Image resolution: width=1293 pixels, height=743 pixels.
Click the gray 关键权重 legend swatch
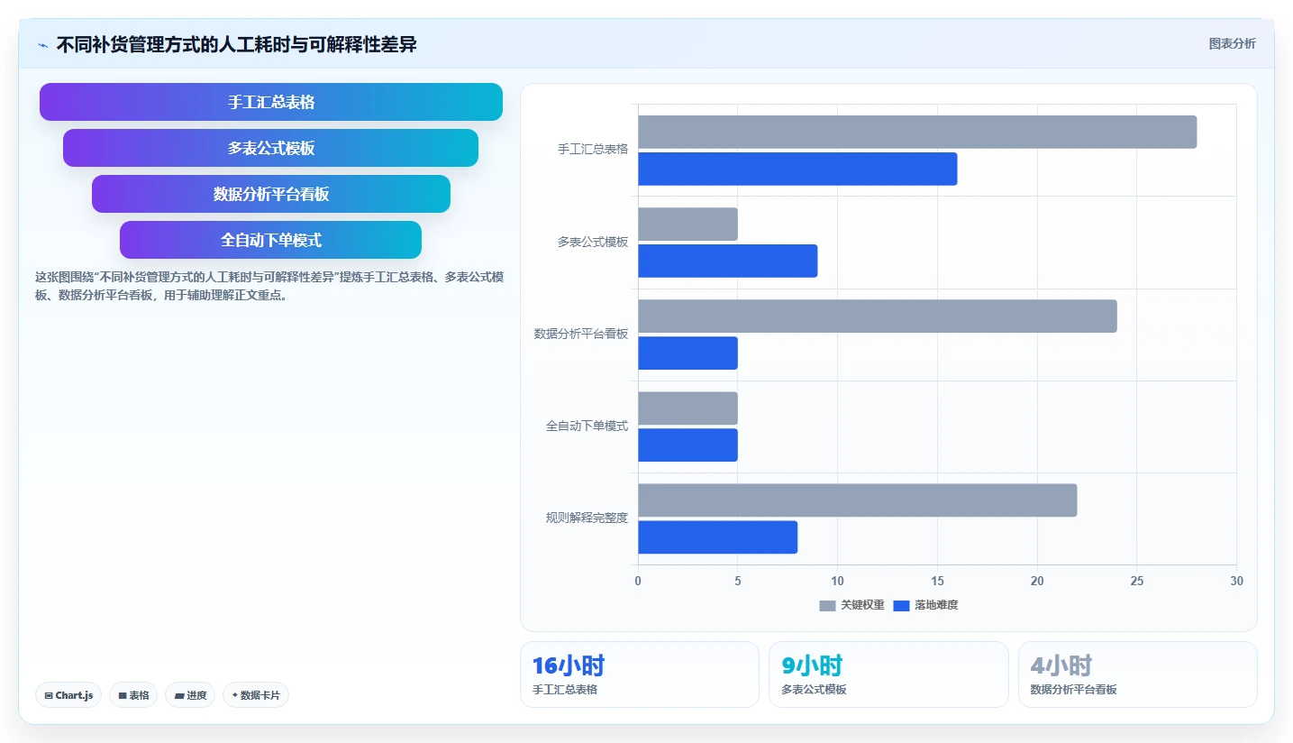coord(827,606)
